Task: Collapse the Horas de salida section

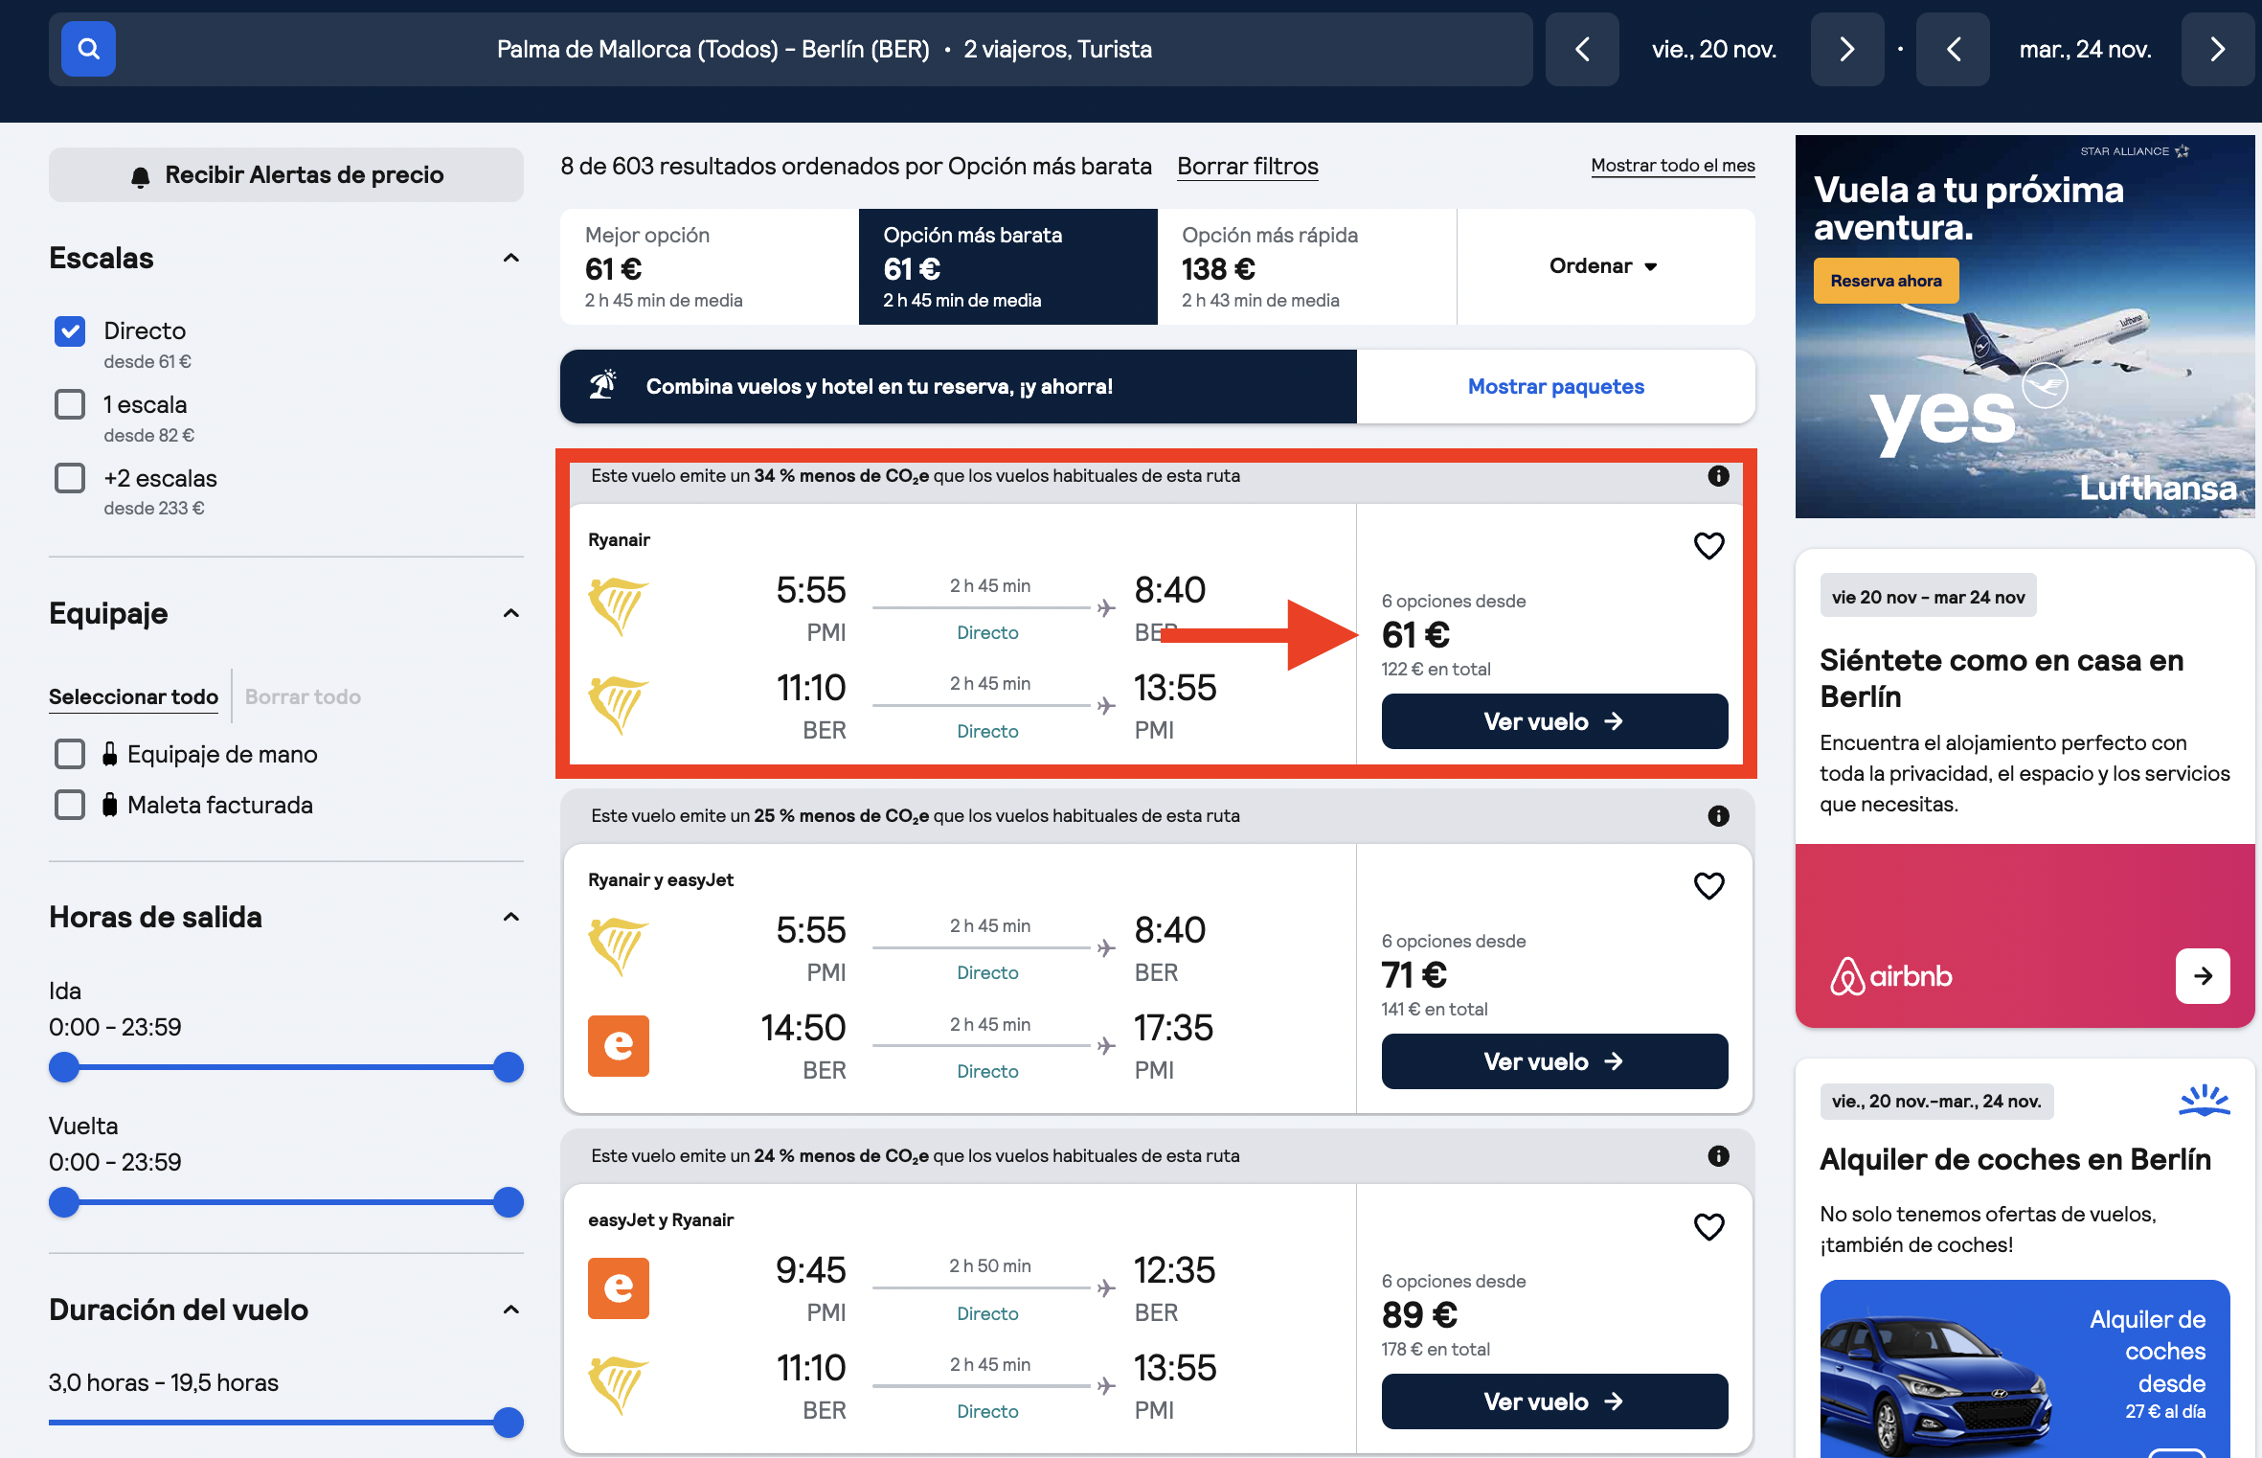Action: (x=511, y=917)
